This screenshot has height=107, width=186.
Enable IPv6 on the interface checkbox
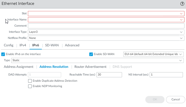(x=3, y=54)
